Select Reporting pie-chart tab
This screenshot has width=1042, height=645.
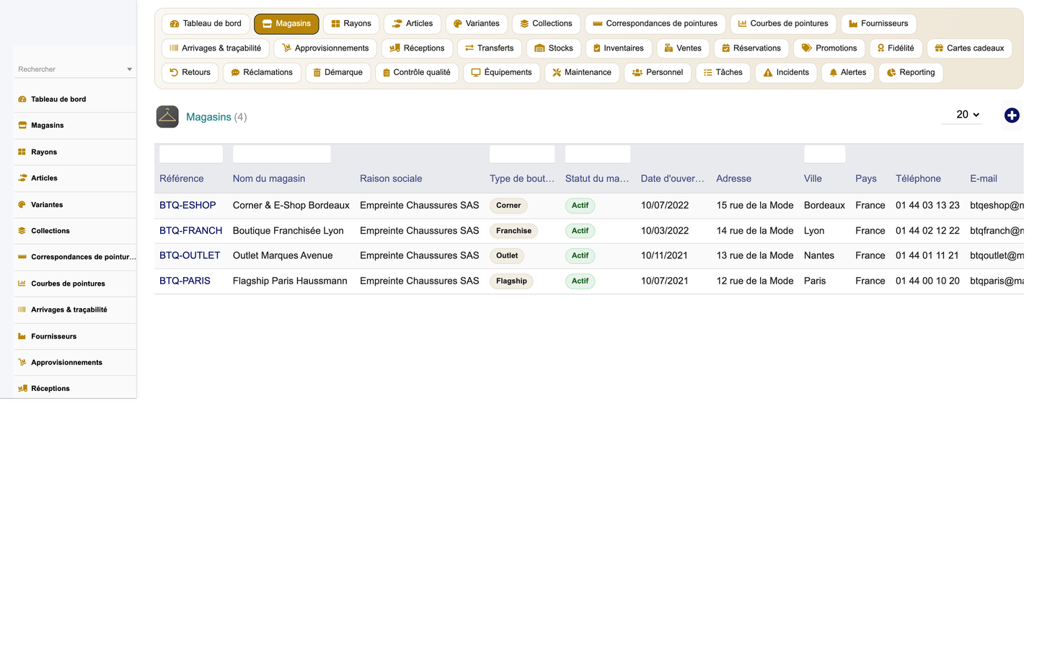pyautogui.click(x=911, y=73)
